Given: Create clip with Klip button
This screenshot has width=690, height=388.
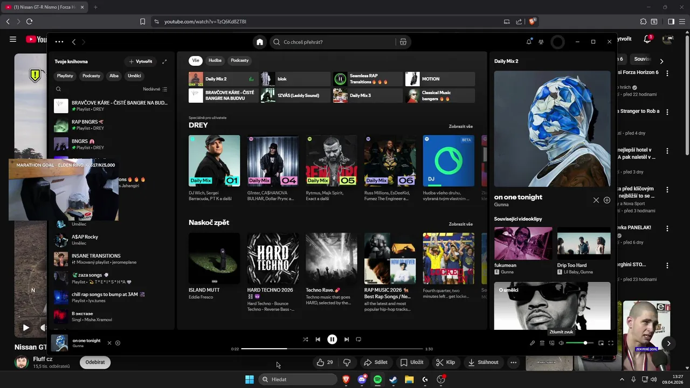Looking at the screenshot, I should tap(446, 363).
